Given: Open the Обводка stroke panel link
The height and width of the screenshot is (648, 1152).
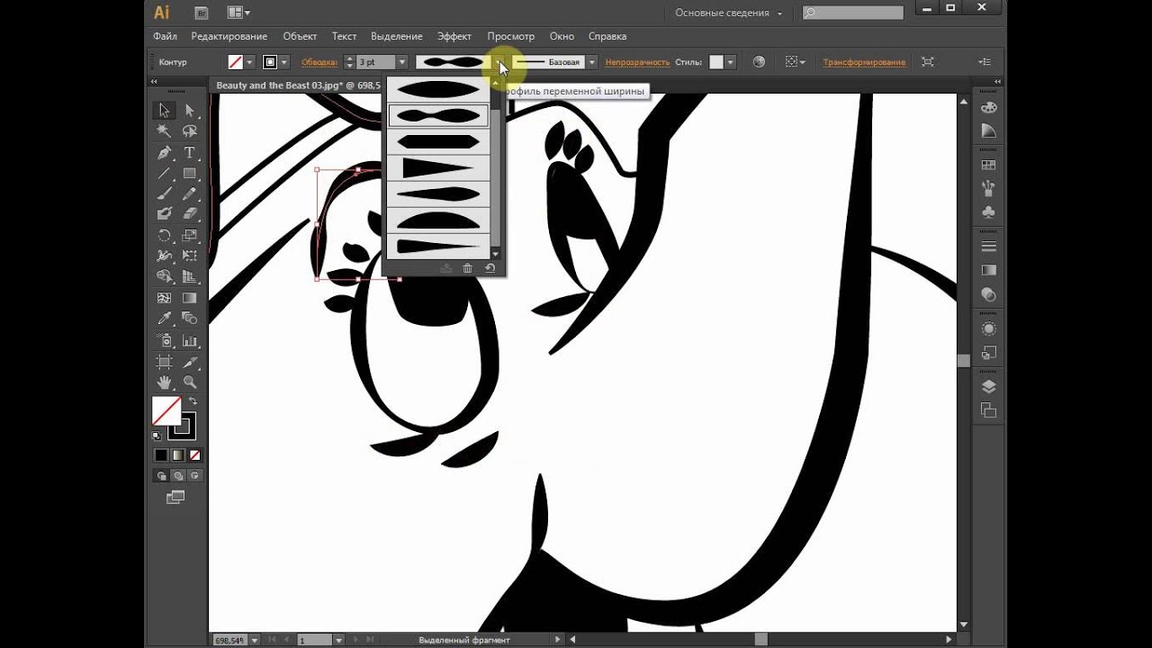Looking at the screenshot, I should pyautogui.click(x=319, y=62).
